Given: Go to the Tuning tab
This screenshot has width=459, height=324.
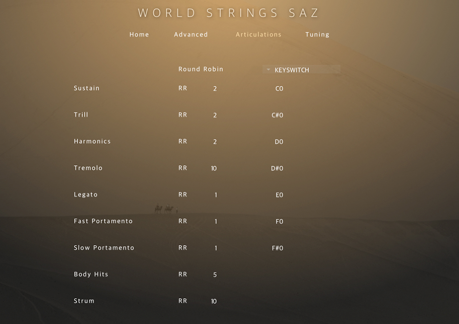Looking at the screenshot, I should click(x=317, y=34).
